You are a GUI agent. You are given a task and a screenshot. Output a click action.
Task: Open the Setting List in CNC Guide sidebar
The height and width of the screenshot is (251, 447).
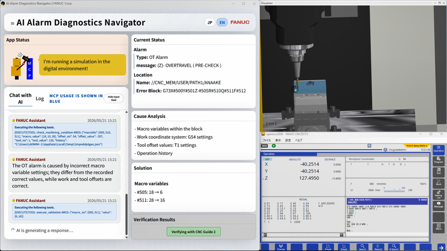[438, 194]
